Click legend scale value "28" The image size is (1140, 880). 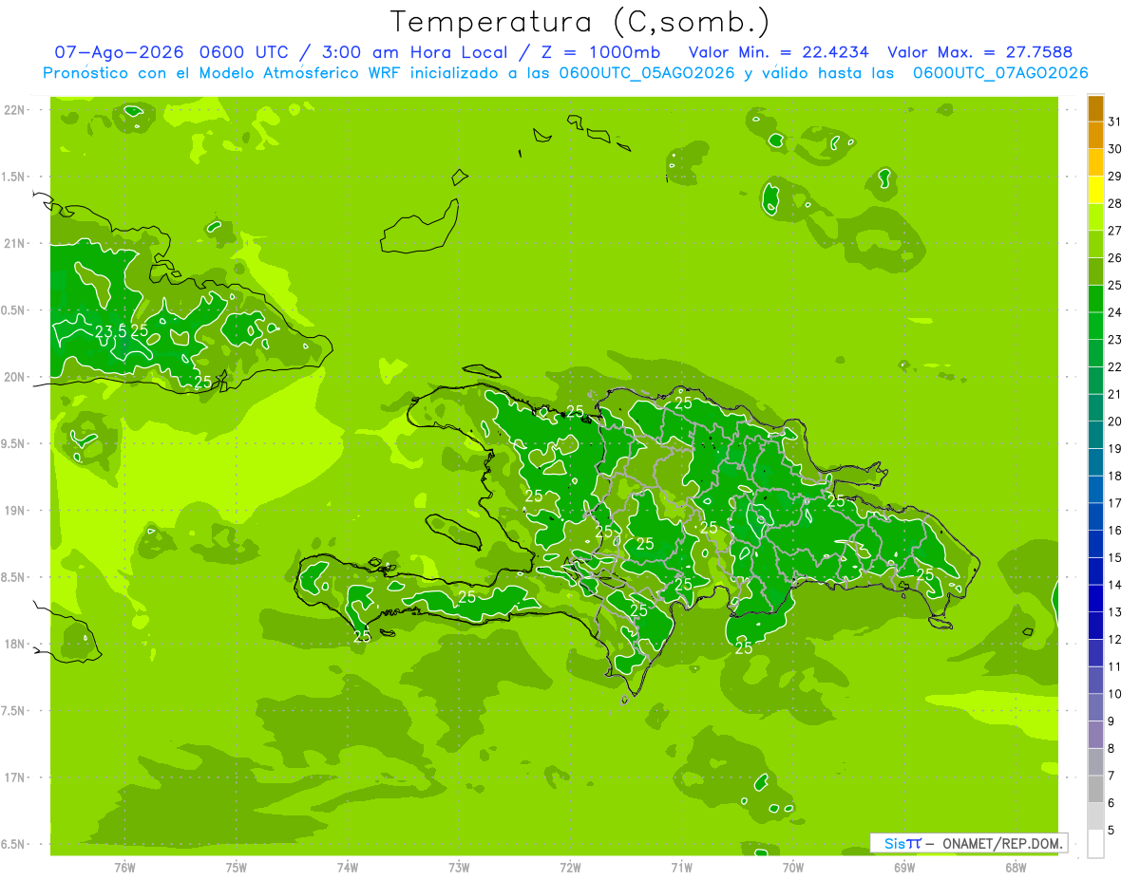click(1115, 203)
